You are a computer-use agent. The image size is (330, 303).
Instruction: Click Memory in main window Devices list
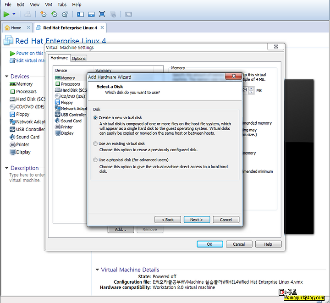click(21, 84)
